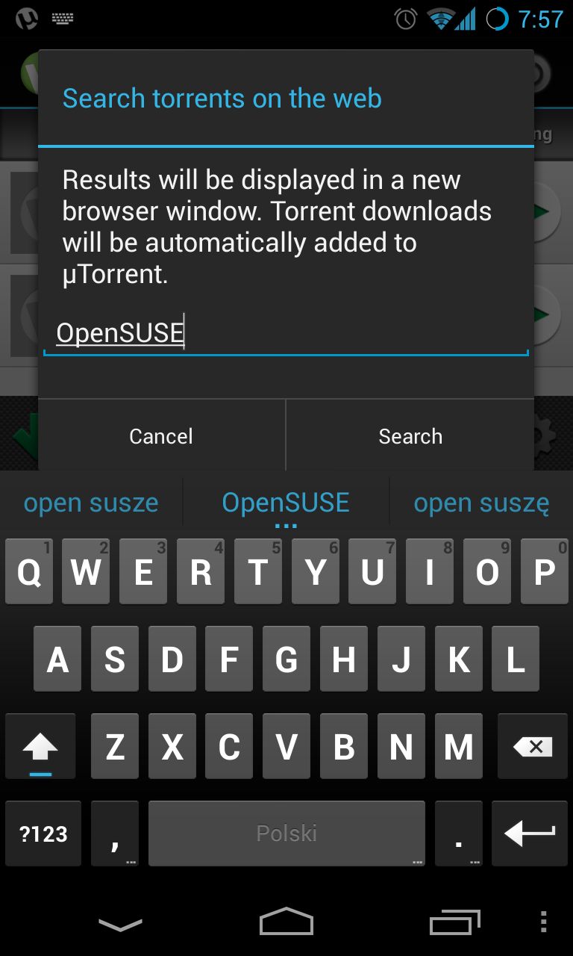Tap the period key

(458, 834)
